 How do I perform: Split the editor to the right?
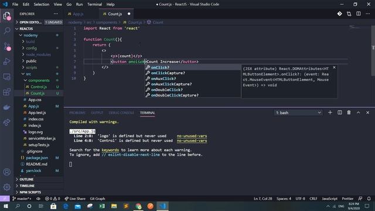tap(358, 14)
